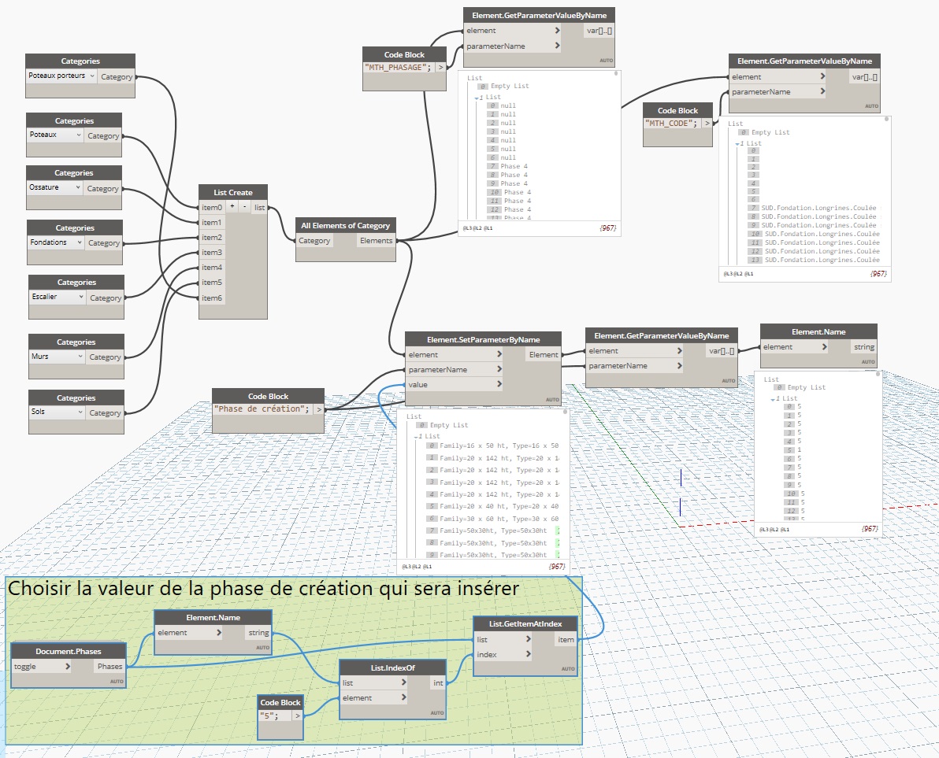Click the plus button on List Create node
Viewport: 939px width, 758px height.
[x=232, y=206]
